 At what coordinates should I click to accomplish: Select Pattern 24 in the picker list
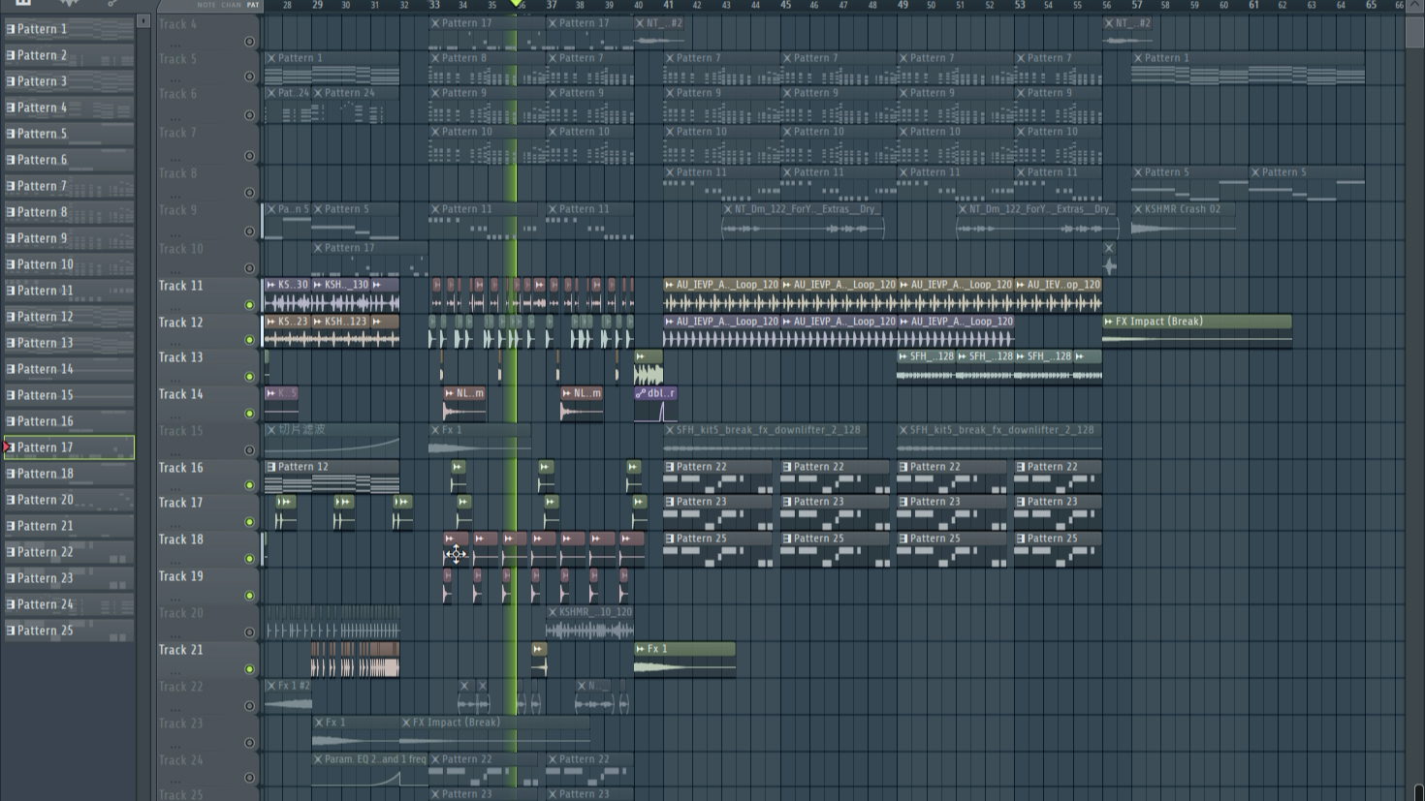coord(69,604)
